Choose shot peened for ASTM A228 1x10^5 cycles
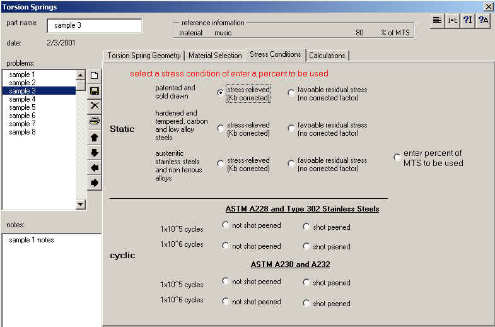 pos(306,227)
